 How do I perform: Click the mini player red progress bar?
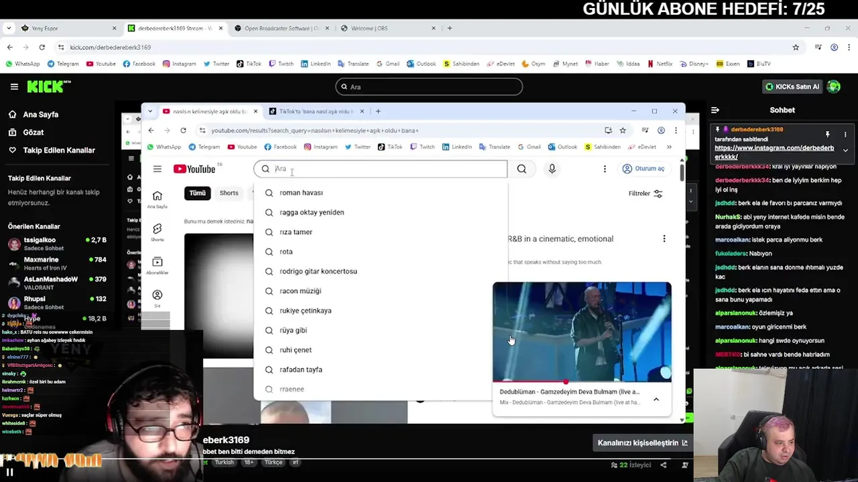582,382
